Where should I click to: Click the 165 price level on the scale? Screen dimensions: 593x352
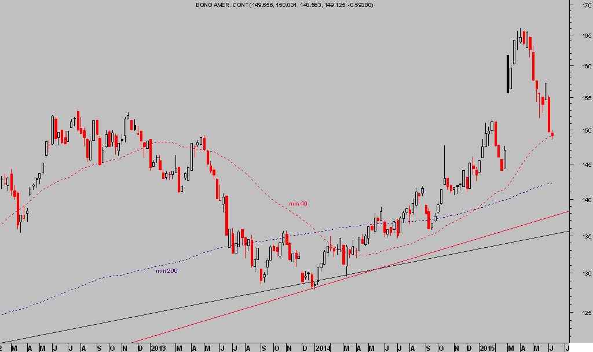click(579, 36)
